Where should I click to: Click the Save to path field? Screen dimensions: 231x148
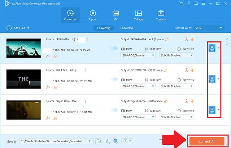53,141
